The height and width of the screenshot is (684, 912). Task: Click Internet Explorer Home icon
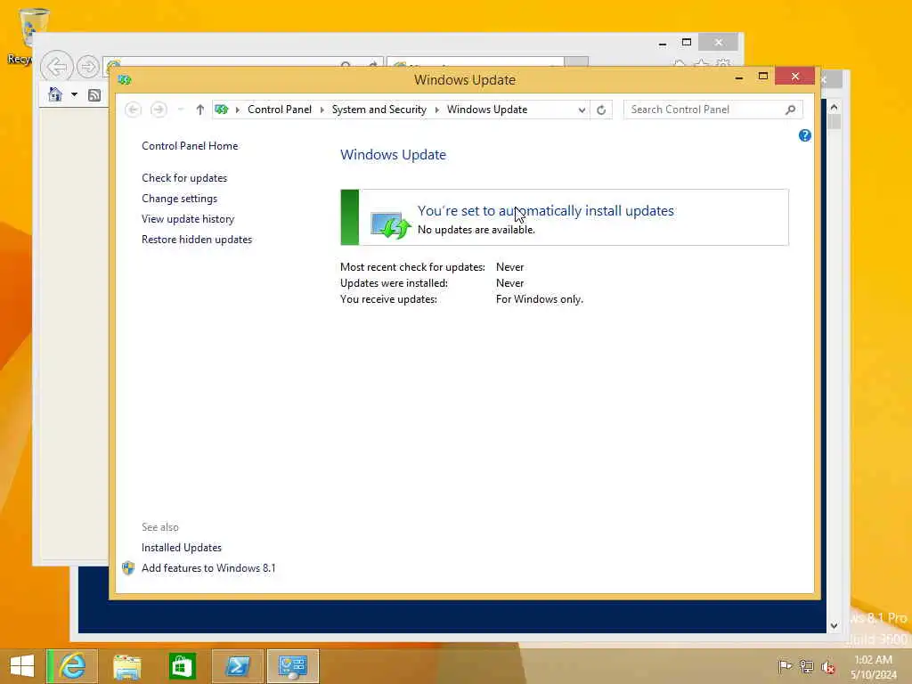[55, 94]
